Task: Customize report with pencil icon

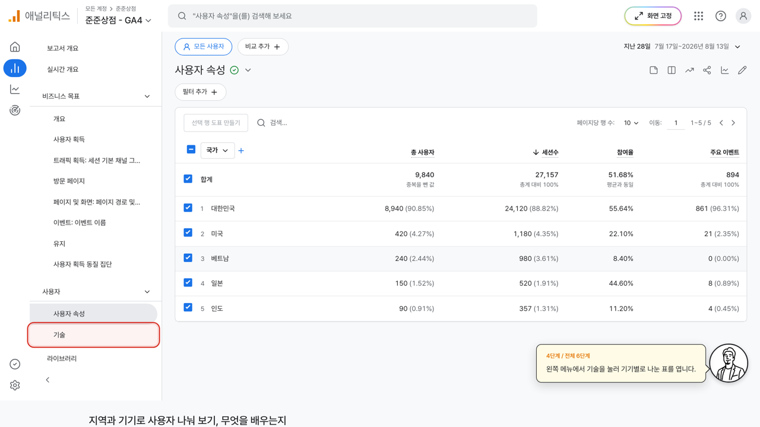Action: click(x=742, y=70)
